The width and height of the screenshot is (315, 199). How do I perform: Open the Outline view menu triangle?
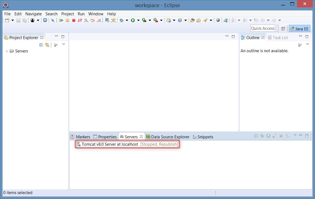coord(308,44)
